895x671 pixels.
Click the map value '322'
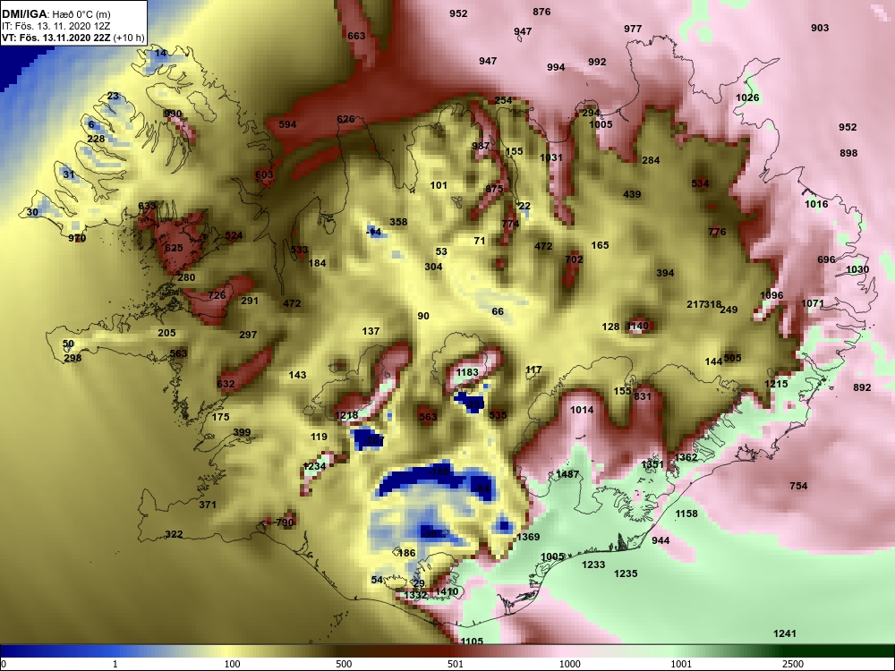pos(174,534)
